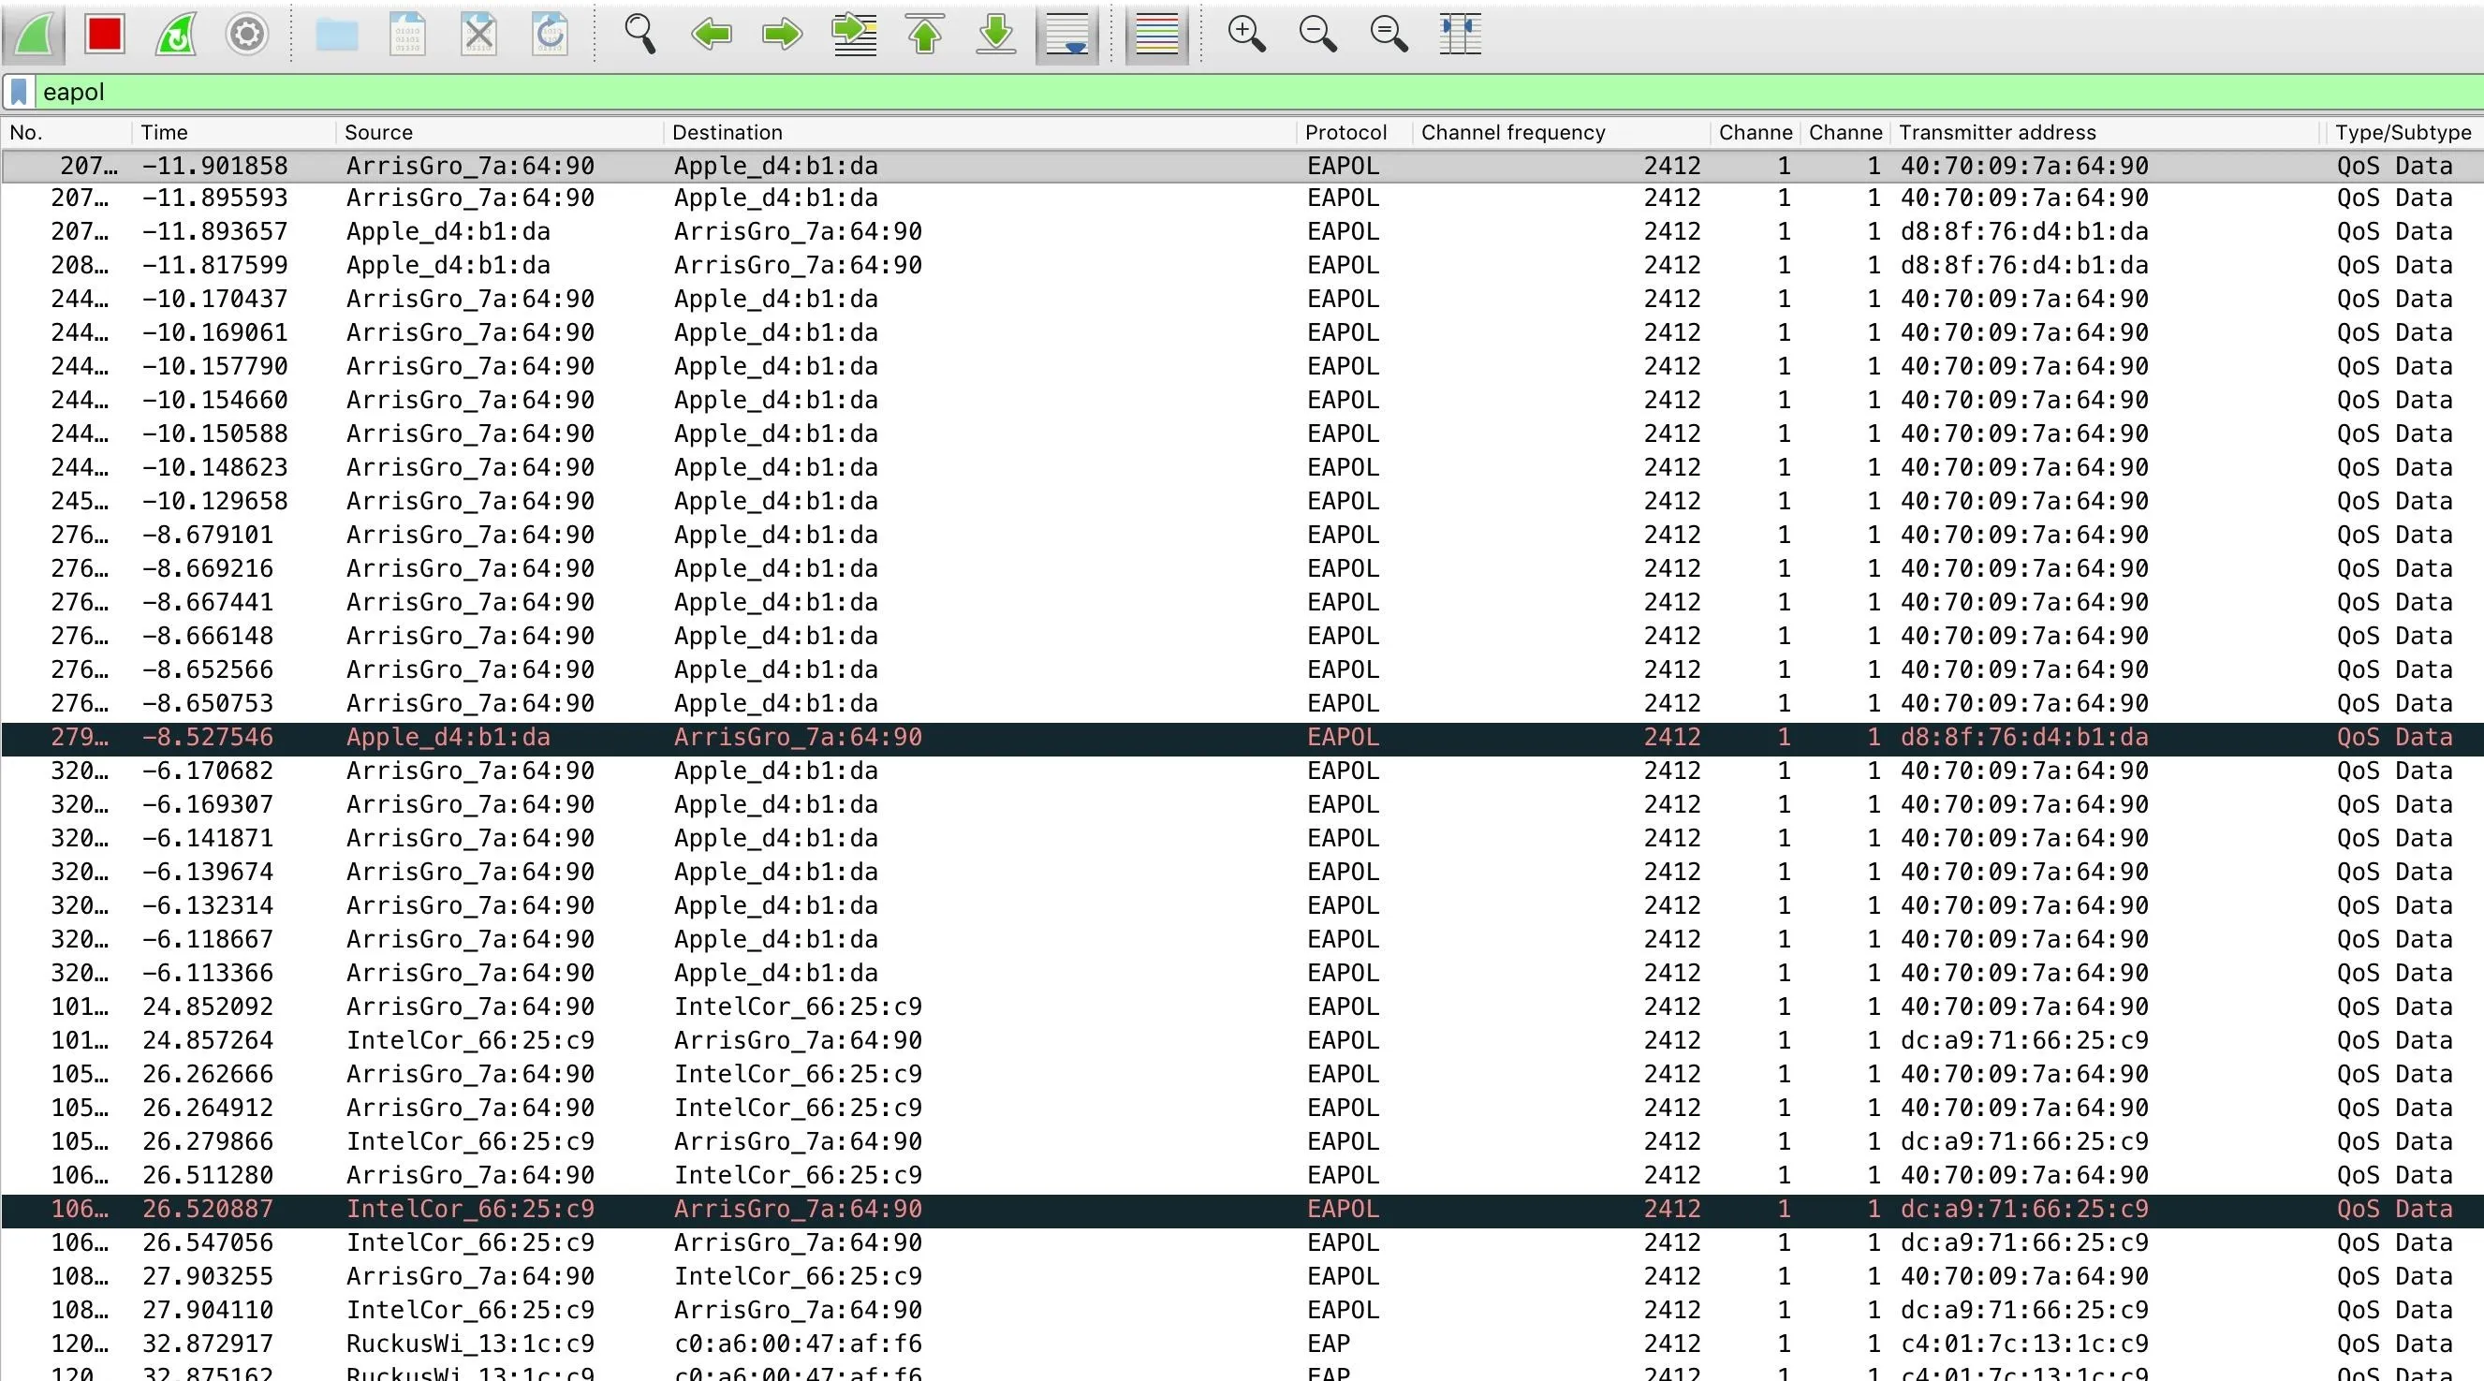
Task: Zoom out of packet text
Action: (x=1317, y=35)
